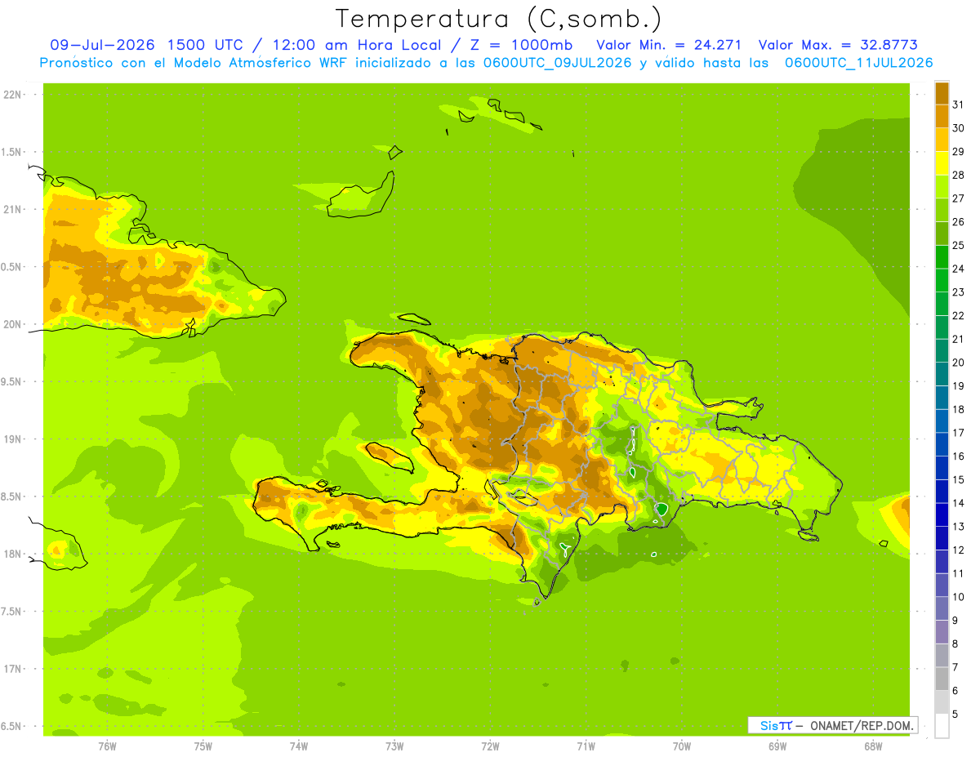Click the colorbar label "9"
This screenshot has height=757, width=980.
tap(955, 621)
